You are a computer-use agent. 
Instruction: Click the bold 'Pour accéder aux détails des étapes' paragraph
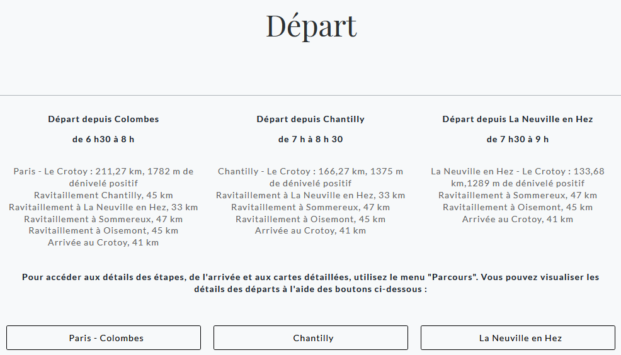coord(310,283)
